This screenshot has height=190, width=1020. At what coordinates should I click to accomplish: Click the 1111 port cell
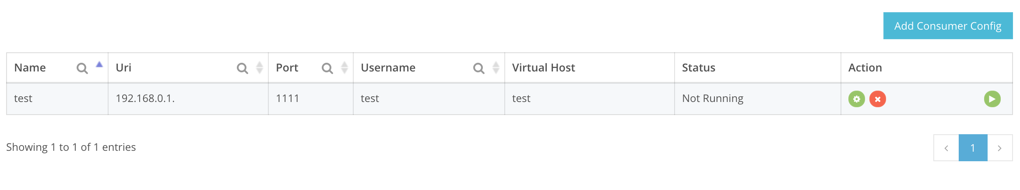[287, 98]
